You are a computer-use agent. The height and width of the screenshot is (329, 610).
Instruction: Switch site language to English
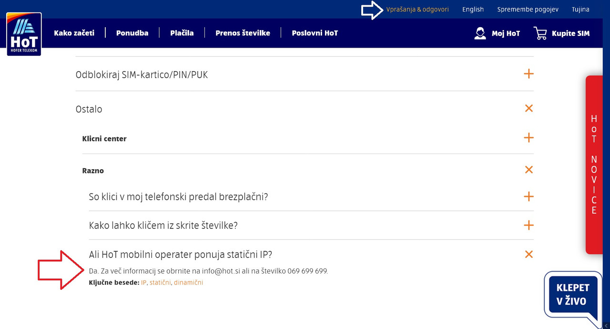click(x=473, y=10)
